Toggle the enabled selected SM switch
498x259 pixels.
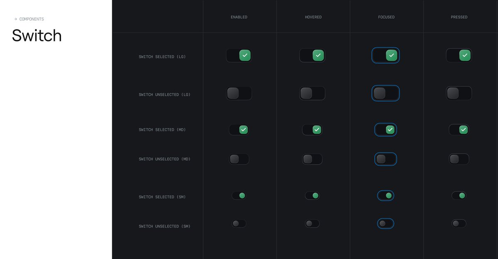tap(239, 196)
